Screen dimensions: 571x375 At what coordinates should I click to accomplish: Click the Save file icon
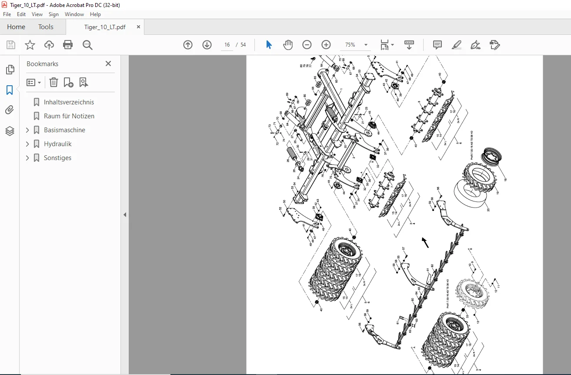pyautogui.click(x=11, y=45)
